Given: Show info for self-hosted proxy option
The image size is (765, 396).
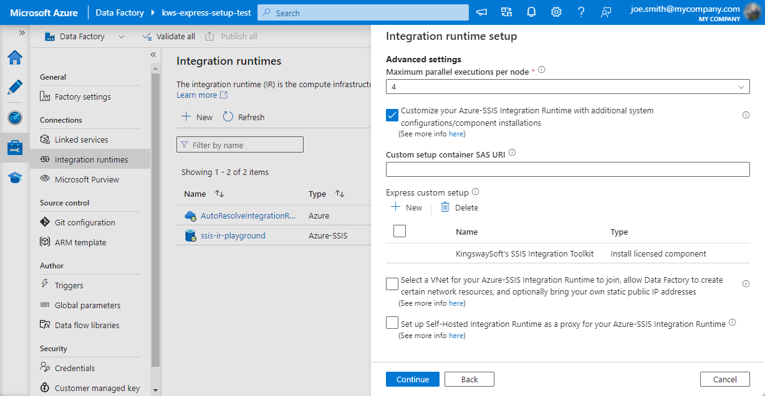Looking at the screenshot, I should click(733, 323).
